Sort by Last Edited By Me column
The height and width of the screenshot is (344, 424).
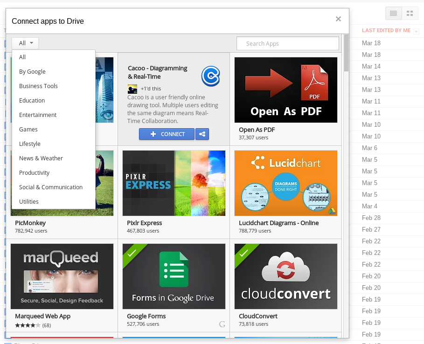point(386,31)
